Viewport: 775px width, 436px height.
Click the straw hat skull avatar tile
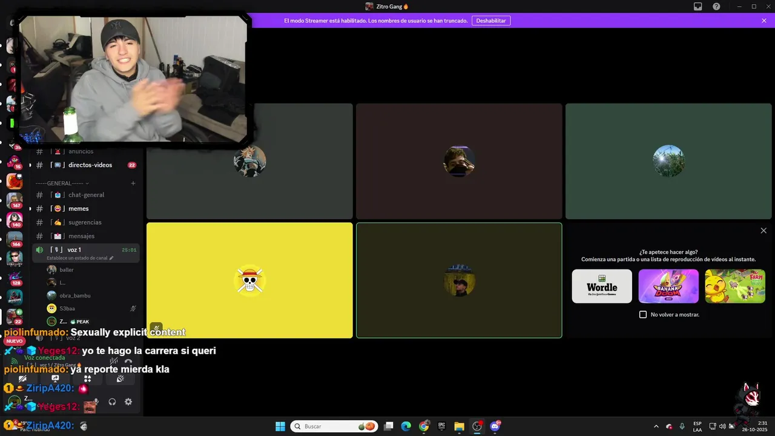(249, 280)
